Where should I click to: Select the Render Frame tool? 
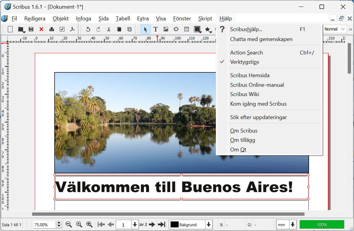click(176, 29)
